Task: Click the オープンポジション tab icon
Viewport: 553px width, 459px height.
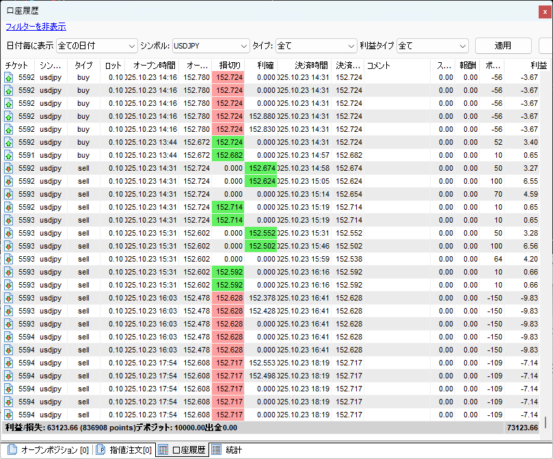Action: click(x=12, y=449)
